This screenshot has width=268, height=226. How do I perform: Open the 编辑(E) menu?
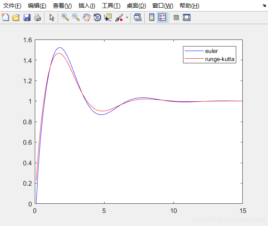pyautogui.click(x=37, y=6)
